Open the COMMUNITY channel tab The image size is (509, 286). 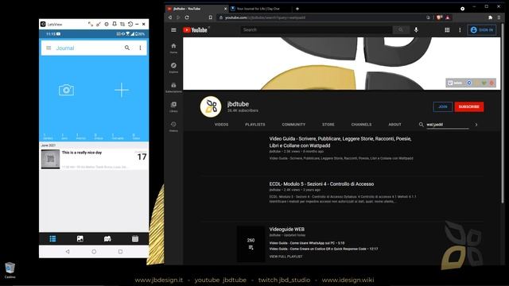(x=293, y=125)
